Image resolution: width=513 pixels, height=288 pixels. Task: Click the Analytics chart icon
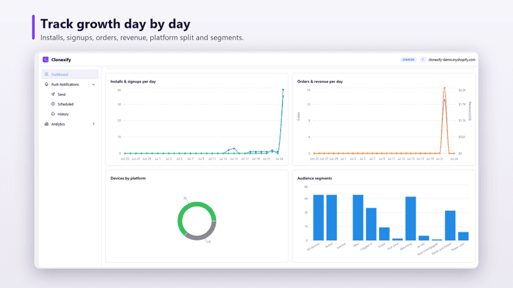pyautogui.click(x=46, y=124)
